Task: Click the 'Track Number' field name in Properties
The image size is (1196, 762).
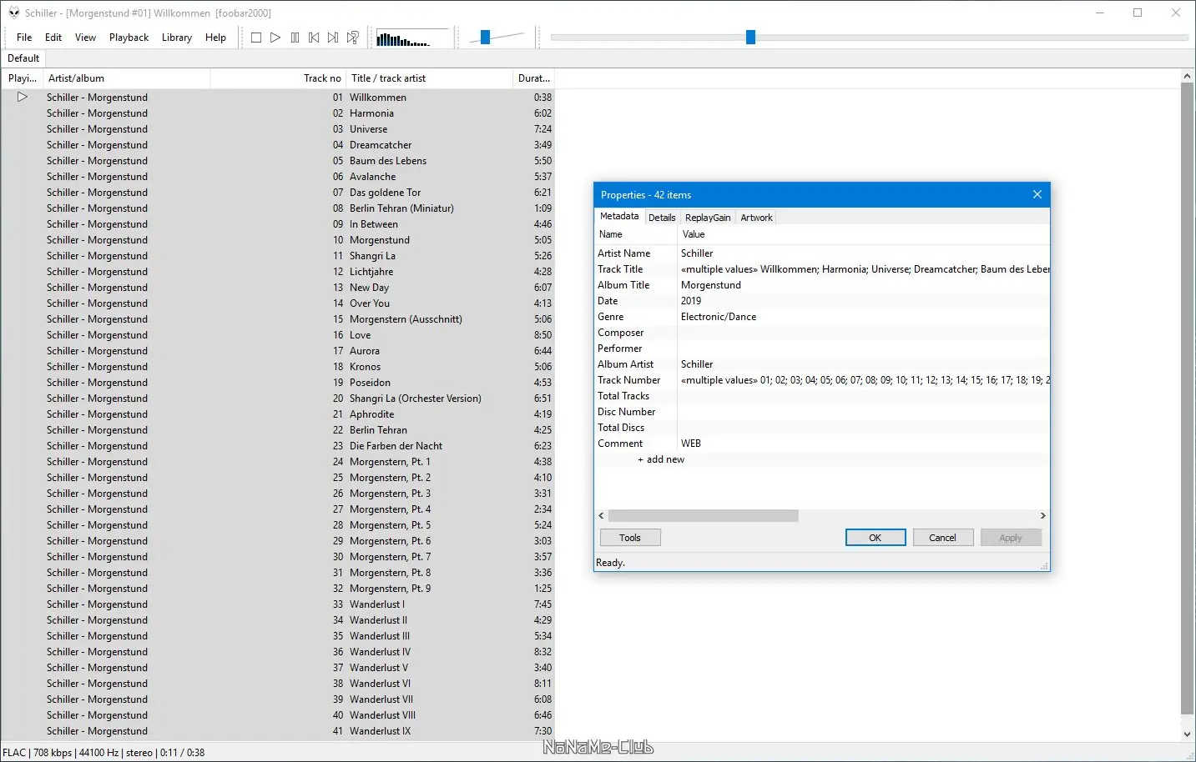Action: coord(628,380)
